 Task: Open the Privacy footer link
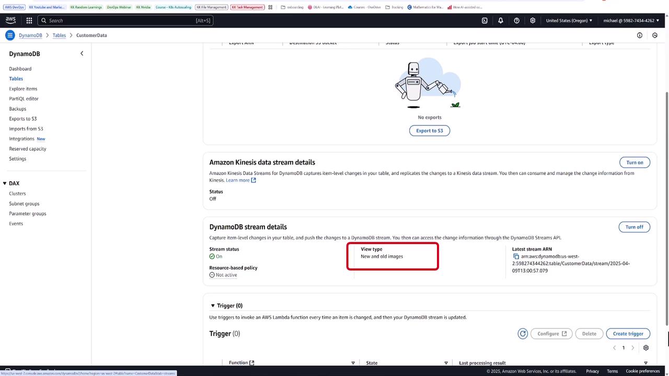(x=592, y=371)
